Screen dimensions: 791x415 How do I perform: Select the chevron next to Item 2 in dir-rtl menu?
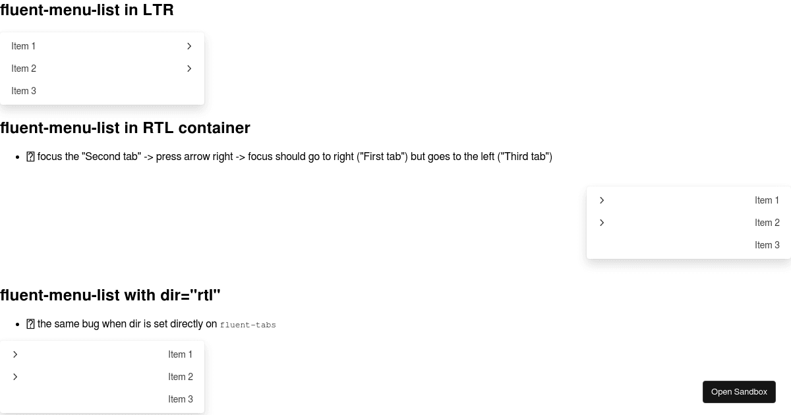pyautogui.click(x=15, y=377)
